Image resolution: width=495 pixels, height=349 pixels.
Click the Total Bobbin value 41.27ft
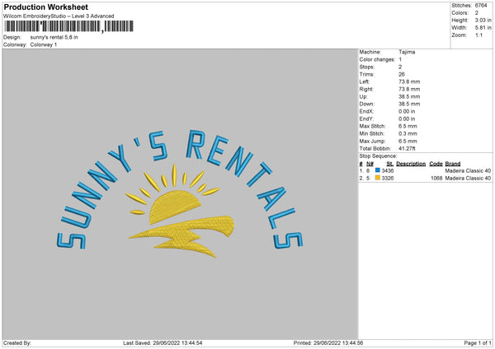coord(408,148)
